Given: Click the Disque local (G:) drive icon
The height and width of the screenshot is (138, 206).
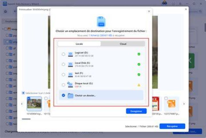Looking at the screenshot, I should coord(70,85).
